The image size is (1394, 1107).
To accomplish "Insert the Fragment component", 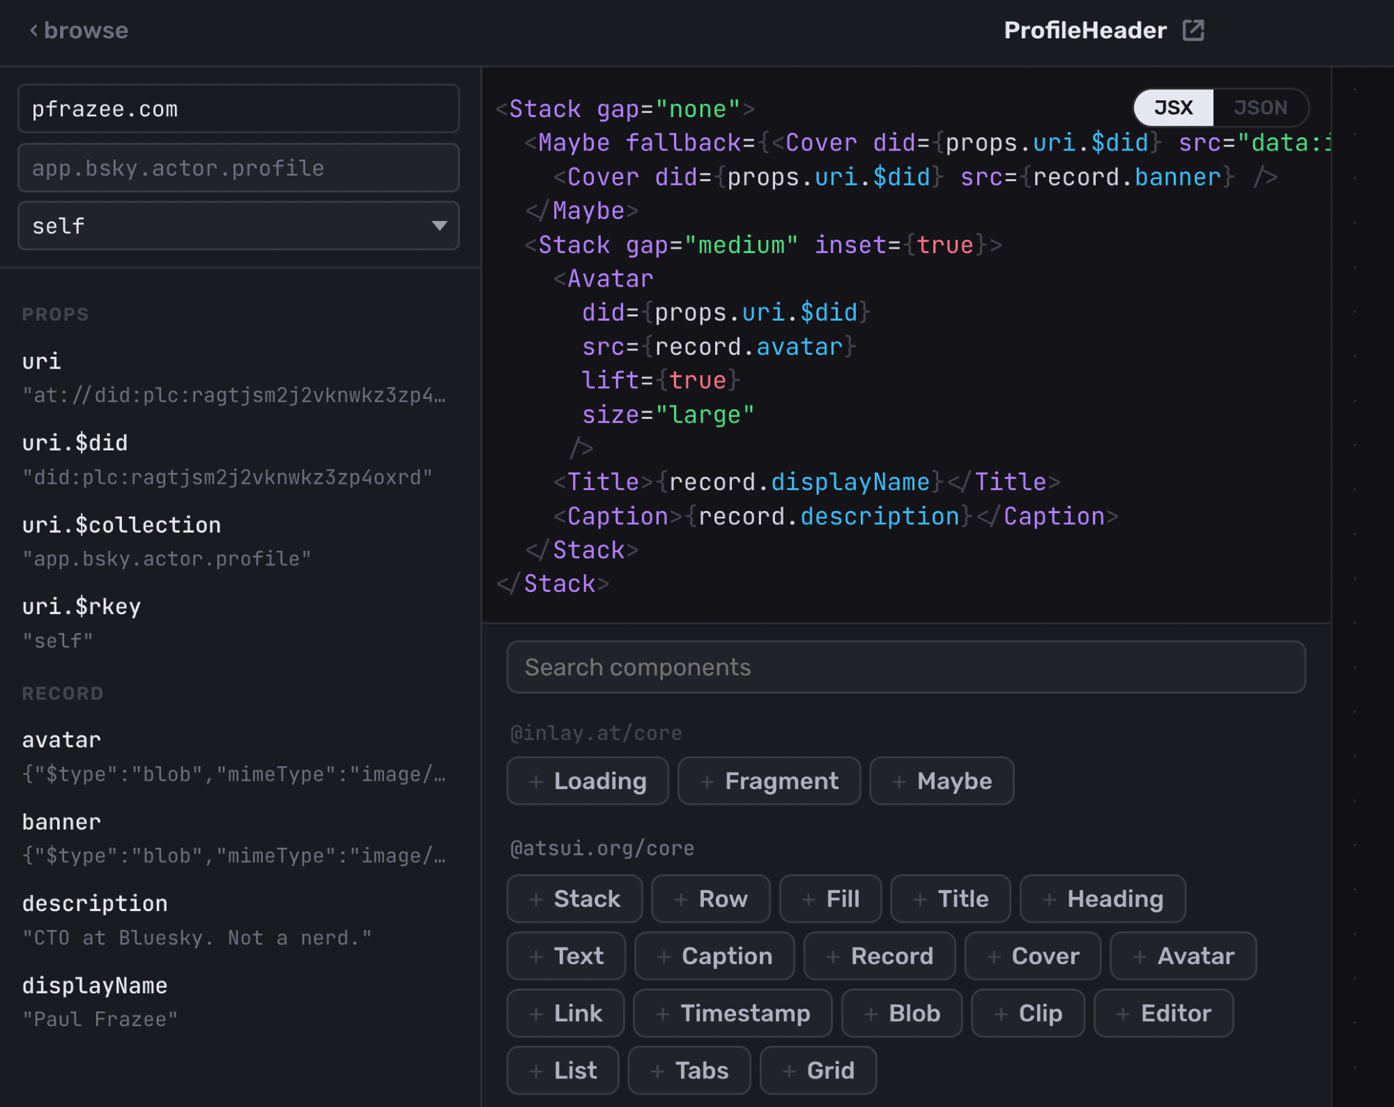I will (x=769, y=781).
